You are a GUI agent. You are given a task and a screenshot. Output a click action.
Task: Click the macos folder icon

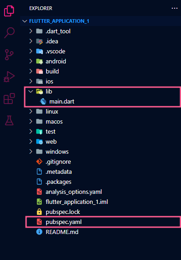(x=39, y=121)
